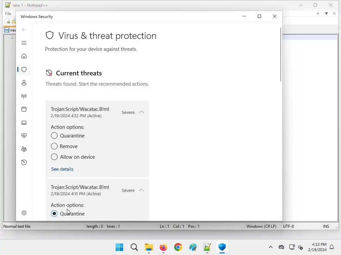Viewport: 341px width, 255px height.
Task: Click the display network tray icon
Action: click(292, 247)
